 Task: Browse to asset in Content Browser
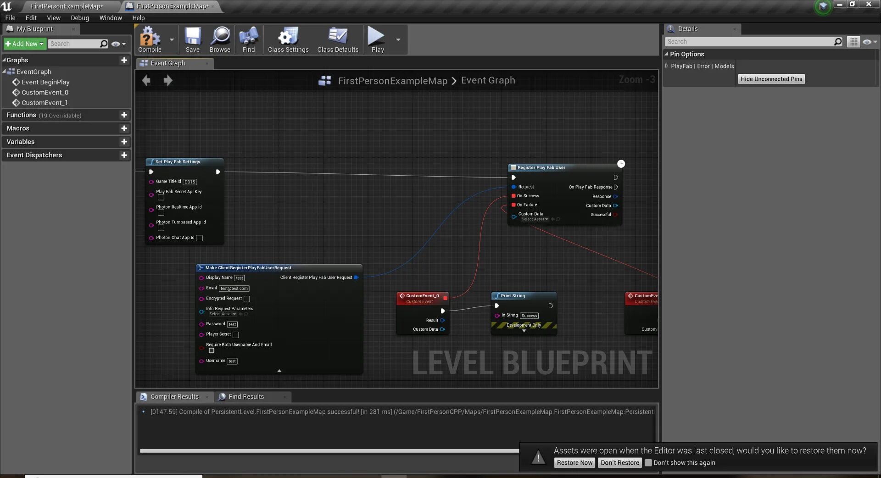(220, 39)
